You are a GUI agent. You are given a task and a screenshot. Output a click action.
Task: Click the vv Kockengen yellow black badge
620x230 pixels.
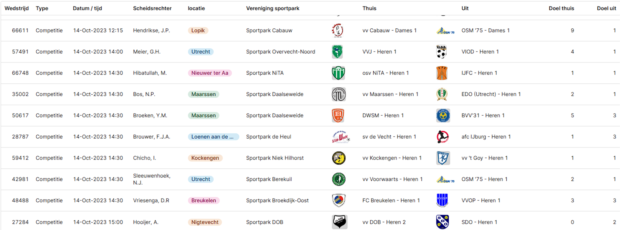click(x=339, y=158)
